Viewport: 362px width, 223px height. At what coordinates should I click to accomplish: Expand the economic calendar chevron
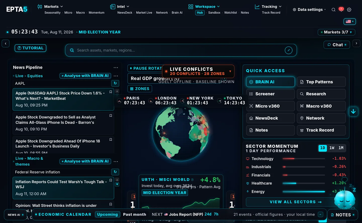tap(320, 214)
